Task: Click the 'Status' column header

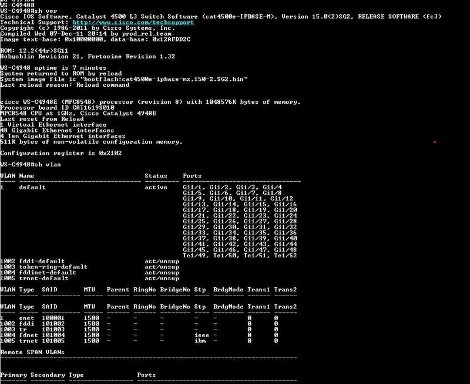Action: pos(156,176)
